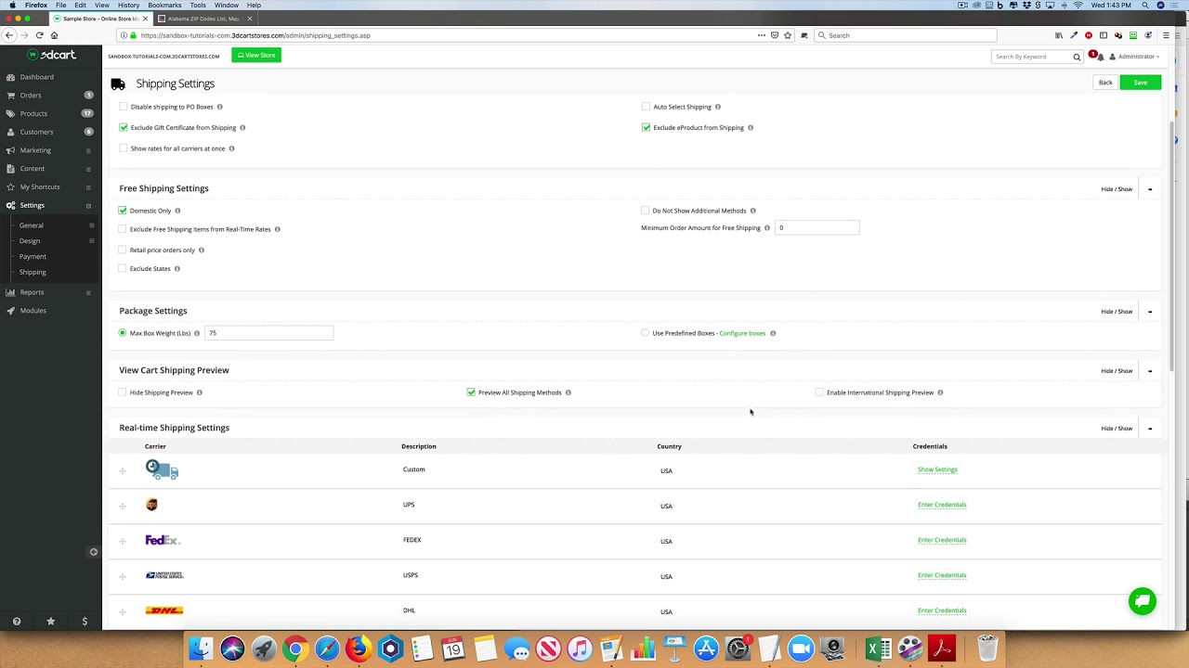Check Auto Select Shipping
Viewport: 1189px width, 668px height.
pos(647,107)
